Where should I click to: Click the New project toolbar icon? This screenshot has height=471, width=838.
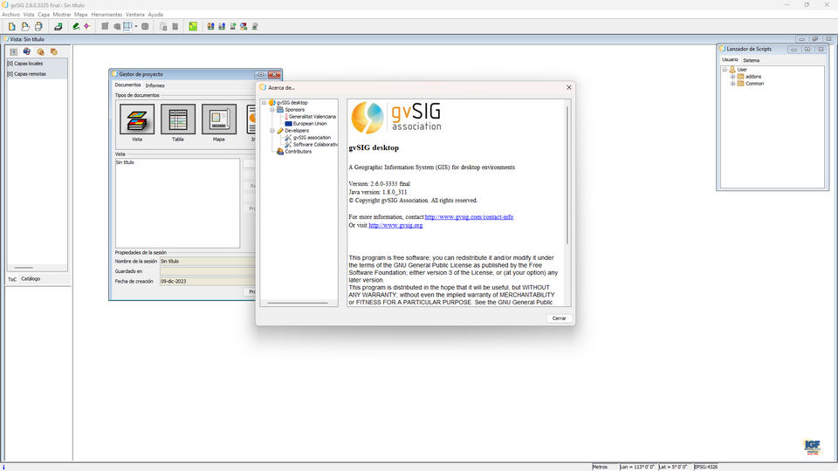click(11, 26)
